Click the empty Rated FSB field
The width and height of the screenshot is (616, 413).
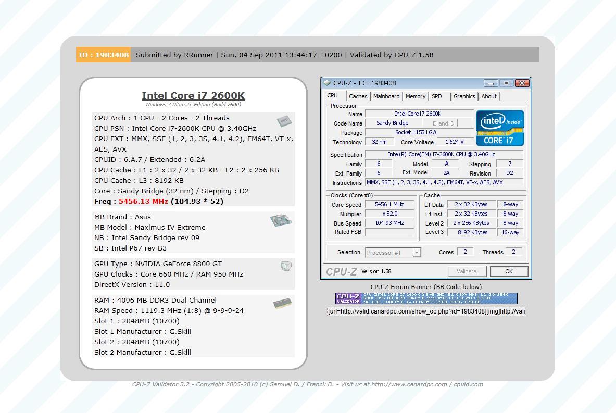[x=389, y=232]
